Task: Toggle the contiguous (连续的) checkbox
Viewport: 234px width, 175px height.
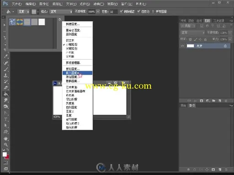Action: pos(138,11)
